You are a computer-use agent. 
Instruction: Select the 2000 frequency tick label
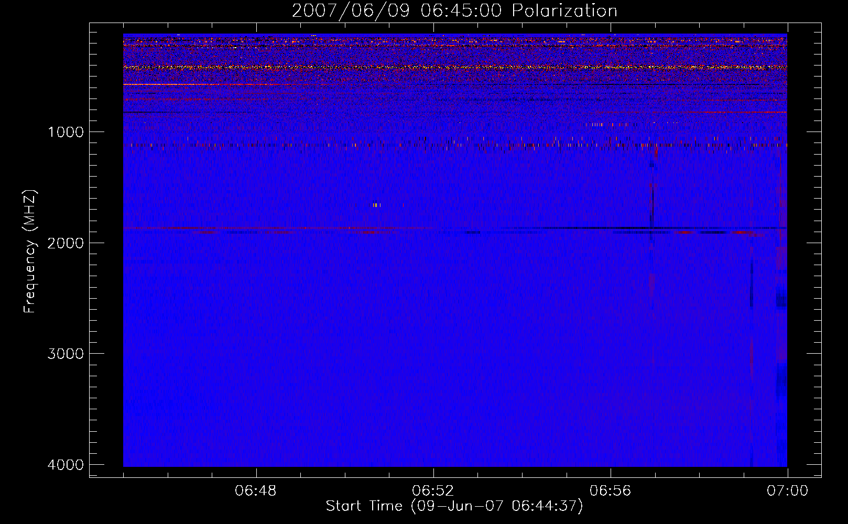[x=66, y=243]
